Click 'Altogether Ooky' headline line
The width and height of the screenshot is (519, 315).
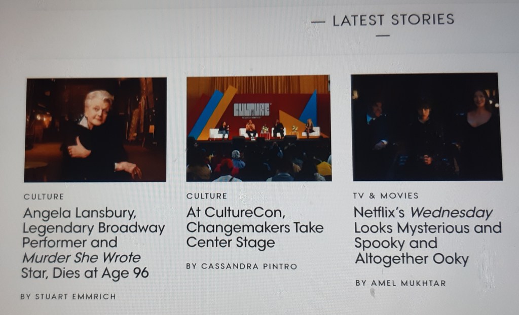tap(412, 259)
